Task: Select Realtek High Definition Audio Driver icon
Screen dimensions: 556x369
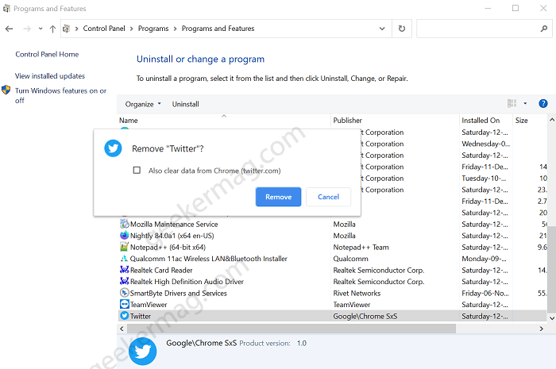Action: [125, 281]
